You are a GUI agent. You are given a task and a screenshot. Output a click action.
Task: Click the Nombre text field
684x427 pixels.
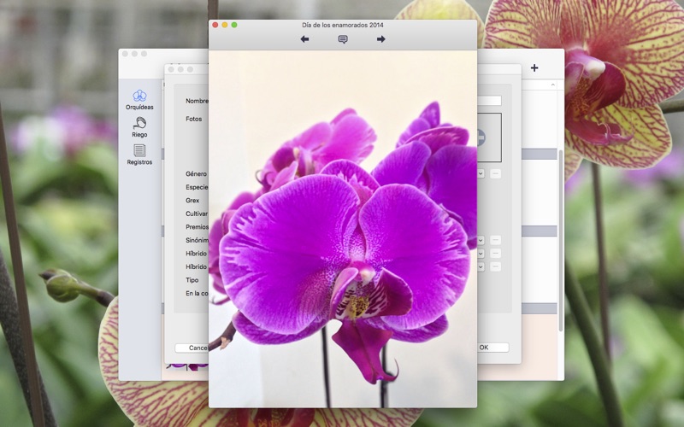pyautogui.click(x=489, y=101)
